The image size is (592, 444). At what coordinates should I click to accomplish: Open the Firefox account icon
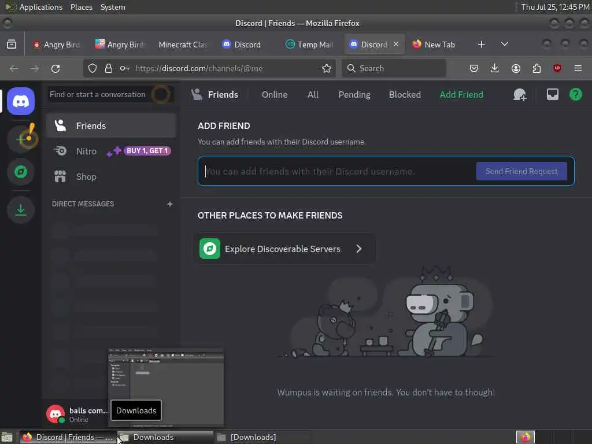[516, 68]
